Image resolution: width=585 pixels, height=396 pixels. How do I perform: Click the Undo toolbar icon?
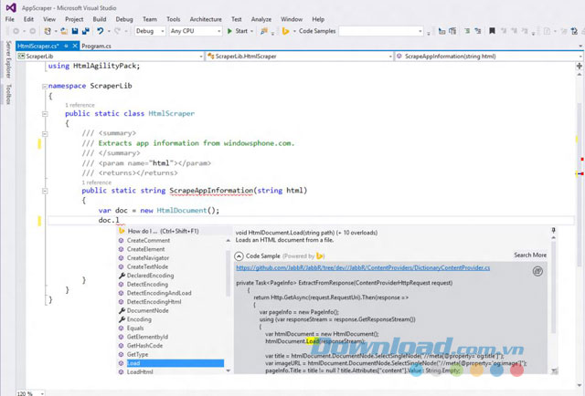click(x=101, y=30)
